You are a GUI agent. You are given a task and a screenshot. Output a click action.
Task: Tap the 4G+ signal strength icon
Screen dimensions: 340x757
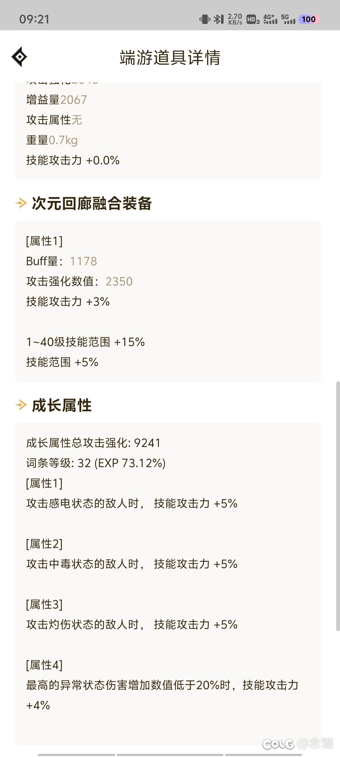tap(270, 19)
